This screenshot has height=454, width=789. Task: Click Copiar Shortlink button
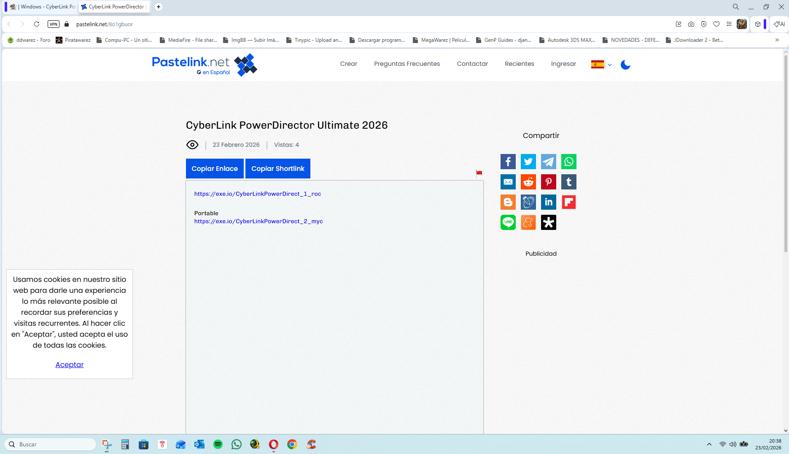point(278,168)
